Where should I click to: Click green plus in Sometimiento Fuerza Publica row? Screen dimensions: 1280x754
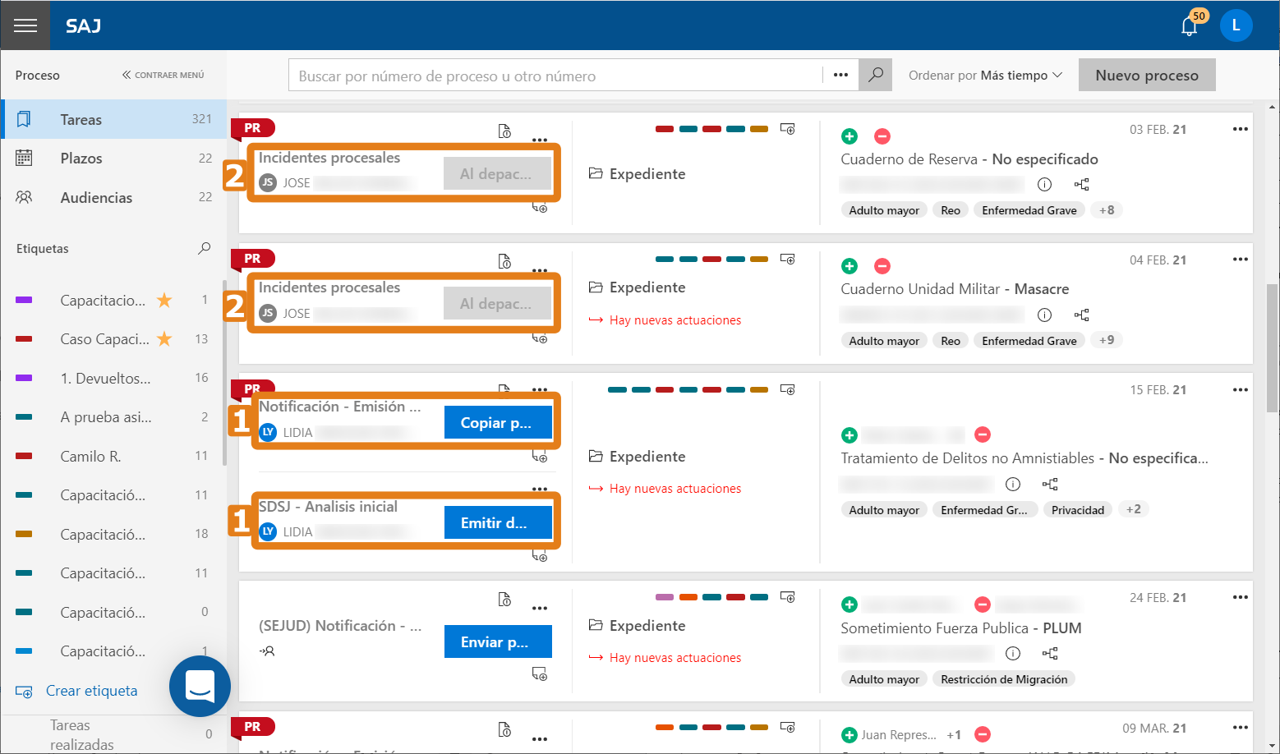pyautogui.click(x=849, y=605)
